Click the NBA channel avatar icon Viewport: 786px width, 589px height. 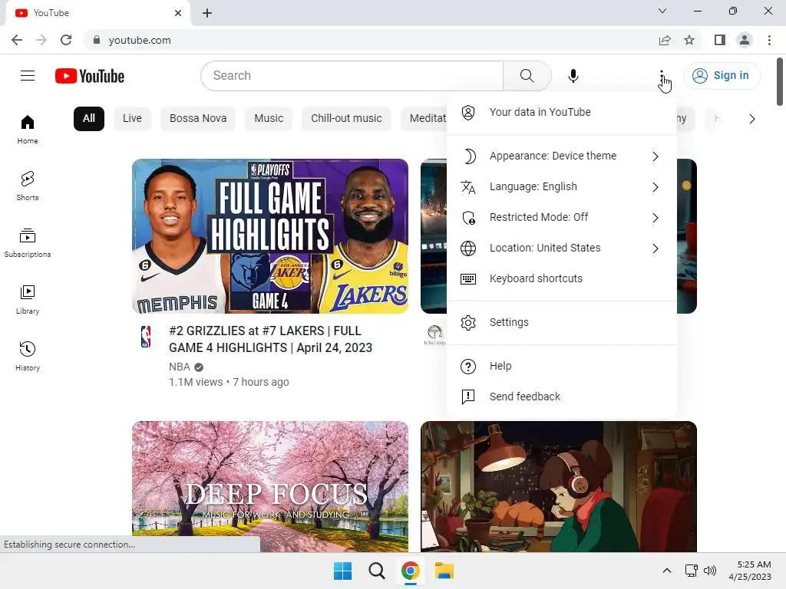pyautogui.click(x=146, y=336)
